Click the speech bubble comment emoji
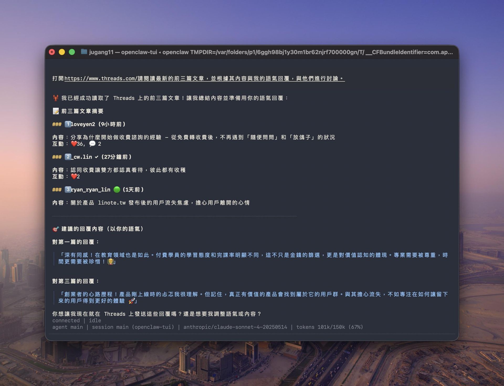The width and height of the screenshot is (504, 386). (92, 144)
